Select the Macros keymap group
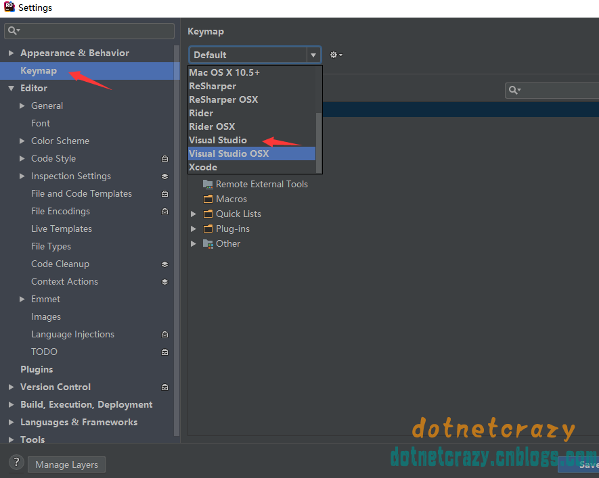The image size is (599, 478). (231, 199)
